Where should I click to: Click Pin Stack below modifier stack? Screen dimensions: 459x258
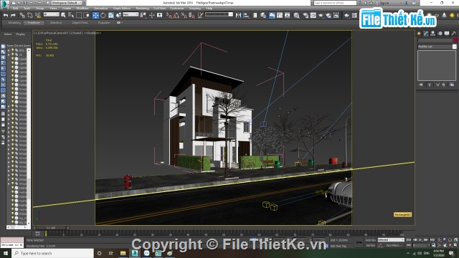pyautogui.click(x=421, y=85)
